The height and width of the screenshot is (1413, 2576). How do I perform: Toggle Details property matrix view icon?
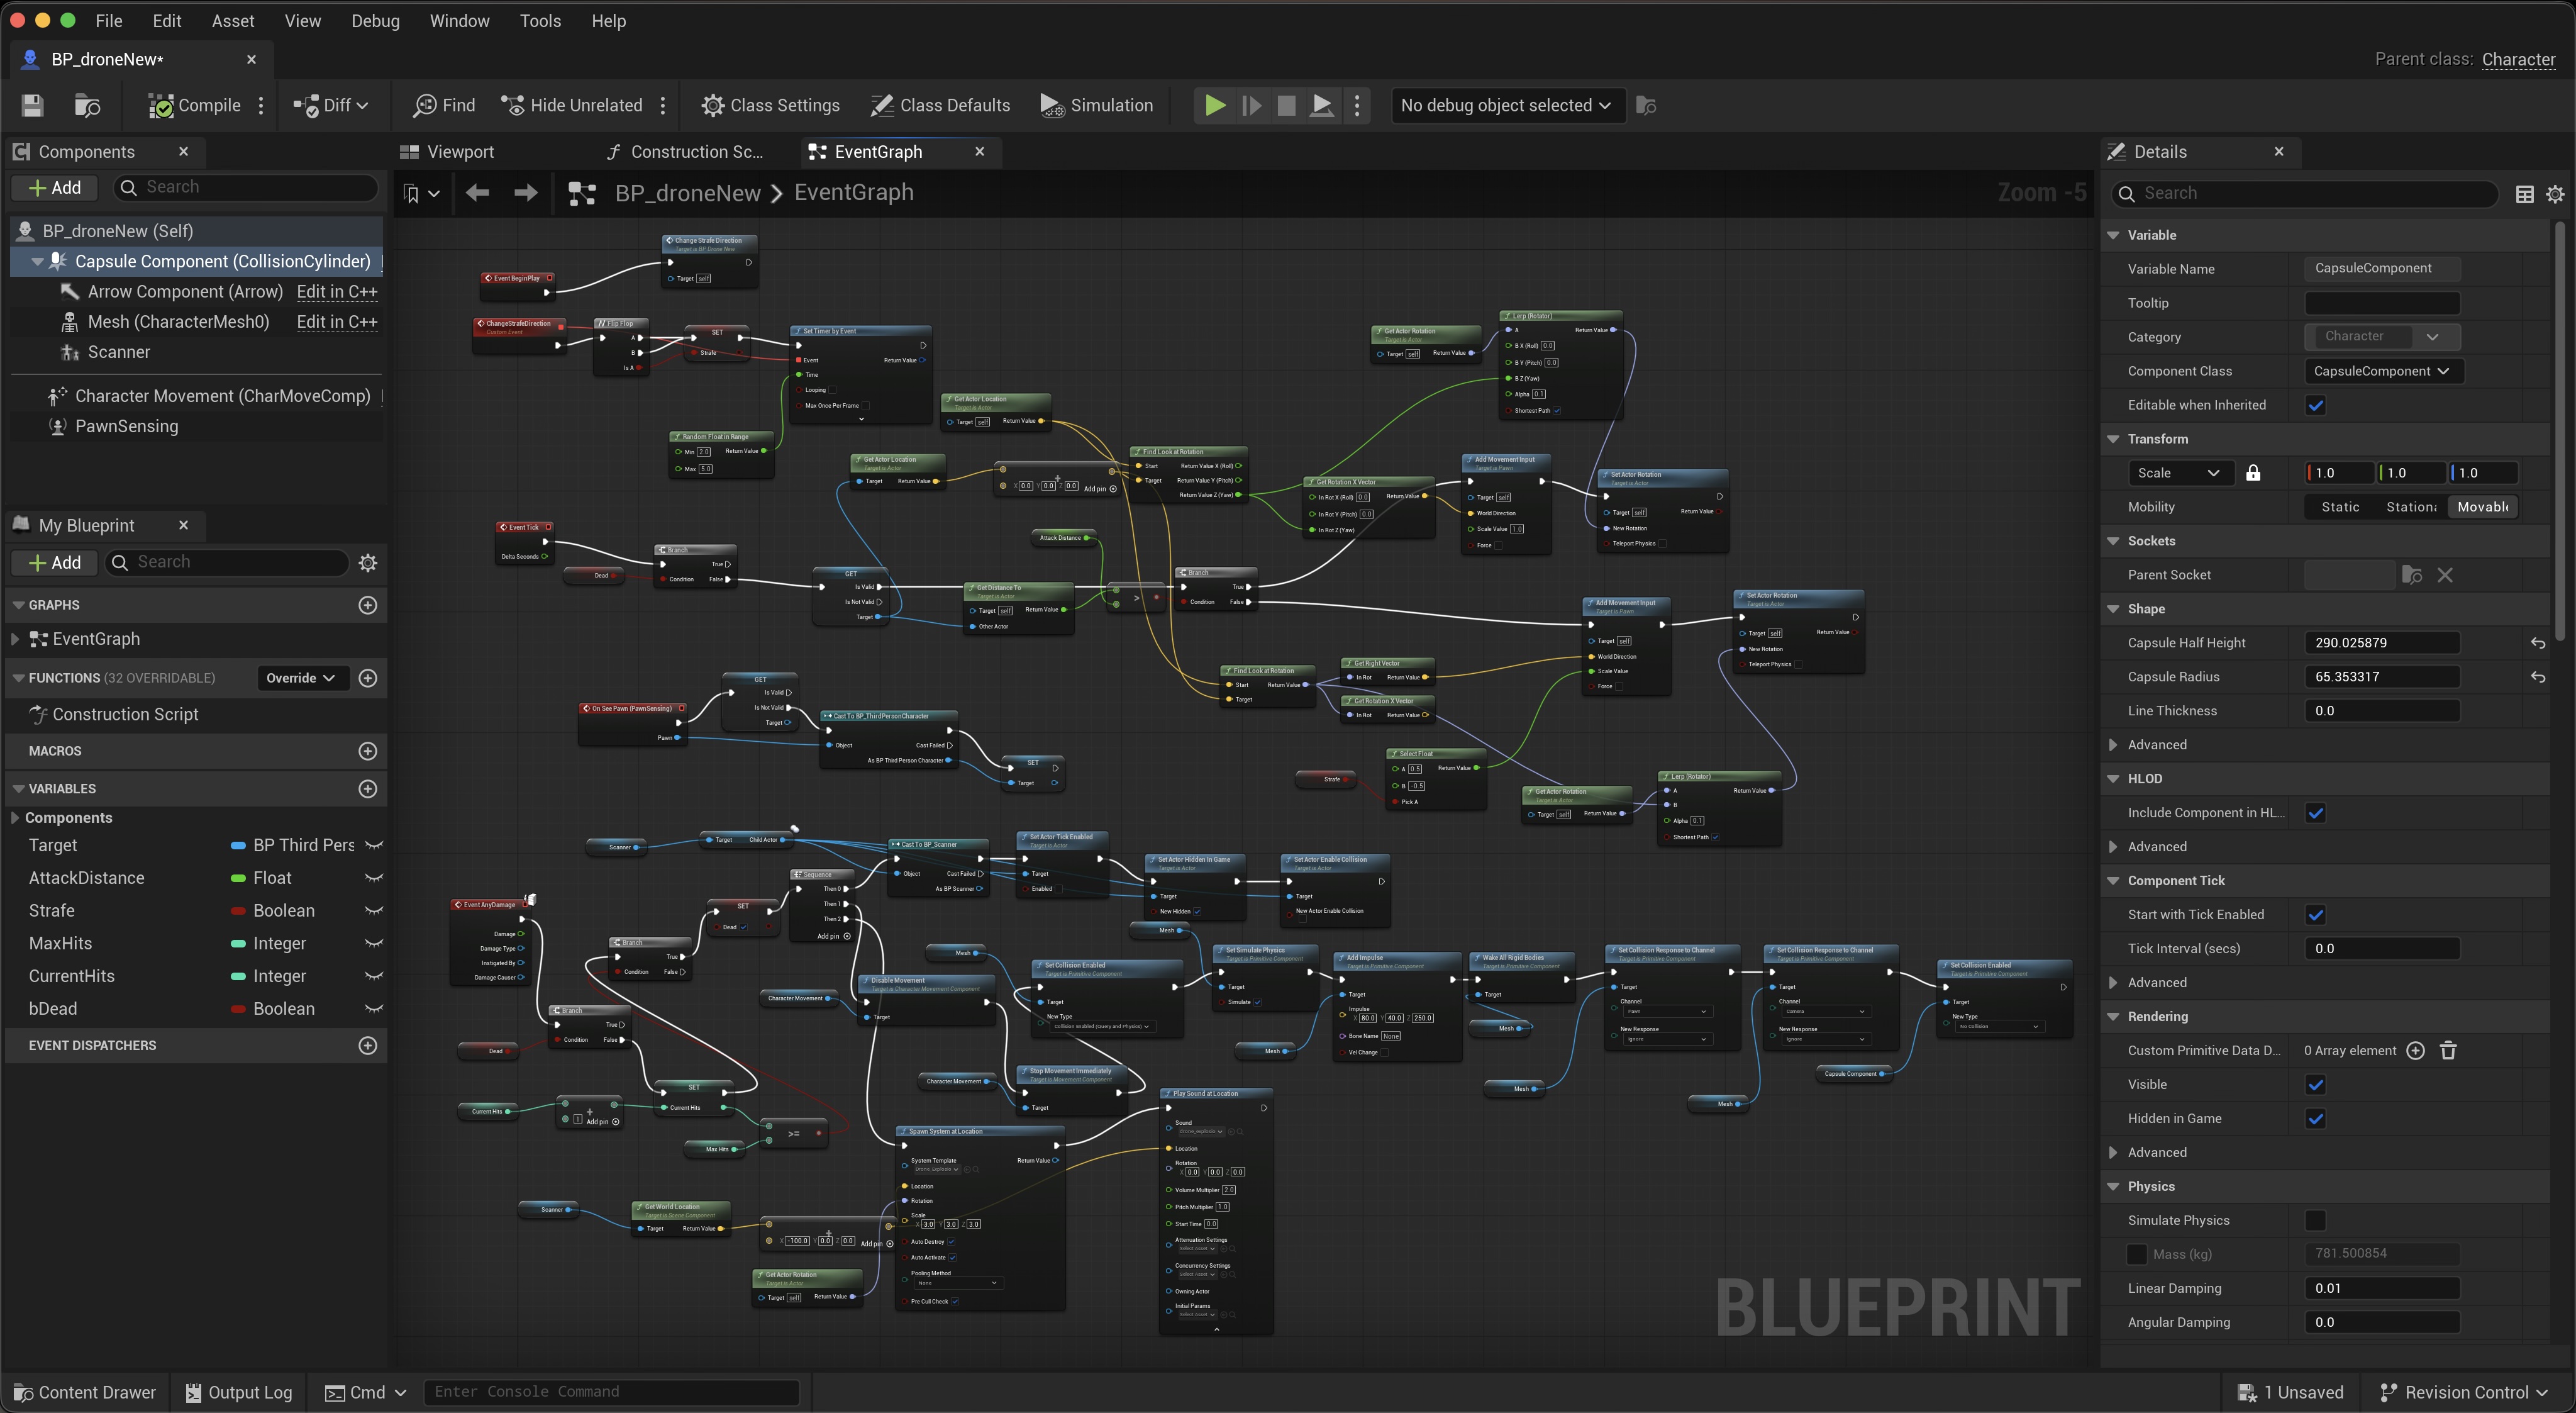click(x=2524, y=194)
